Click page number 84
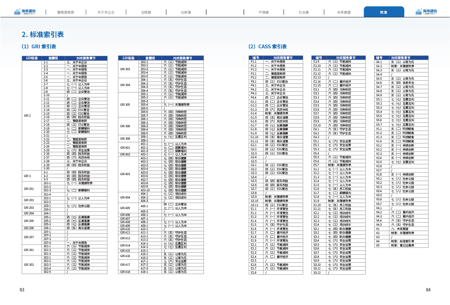The image size is (450, 305). (x=428, y=290)
